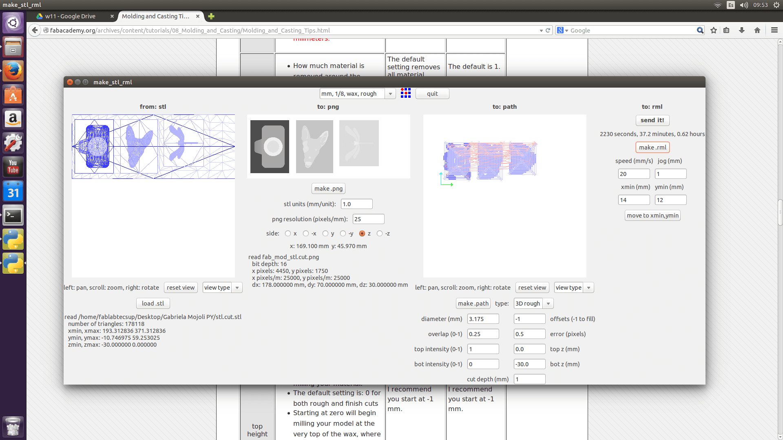Select side -z radio button
Viewport: 783px width, 440px height.
coord(380,233)
